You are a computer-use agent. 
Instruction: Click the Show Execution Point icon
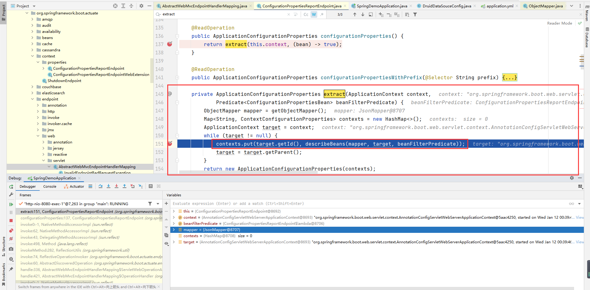90,186
